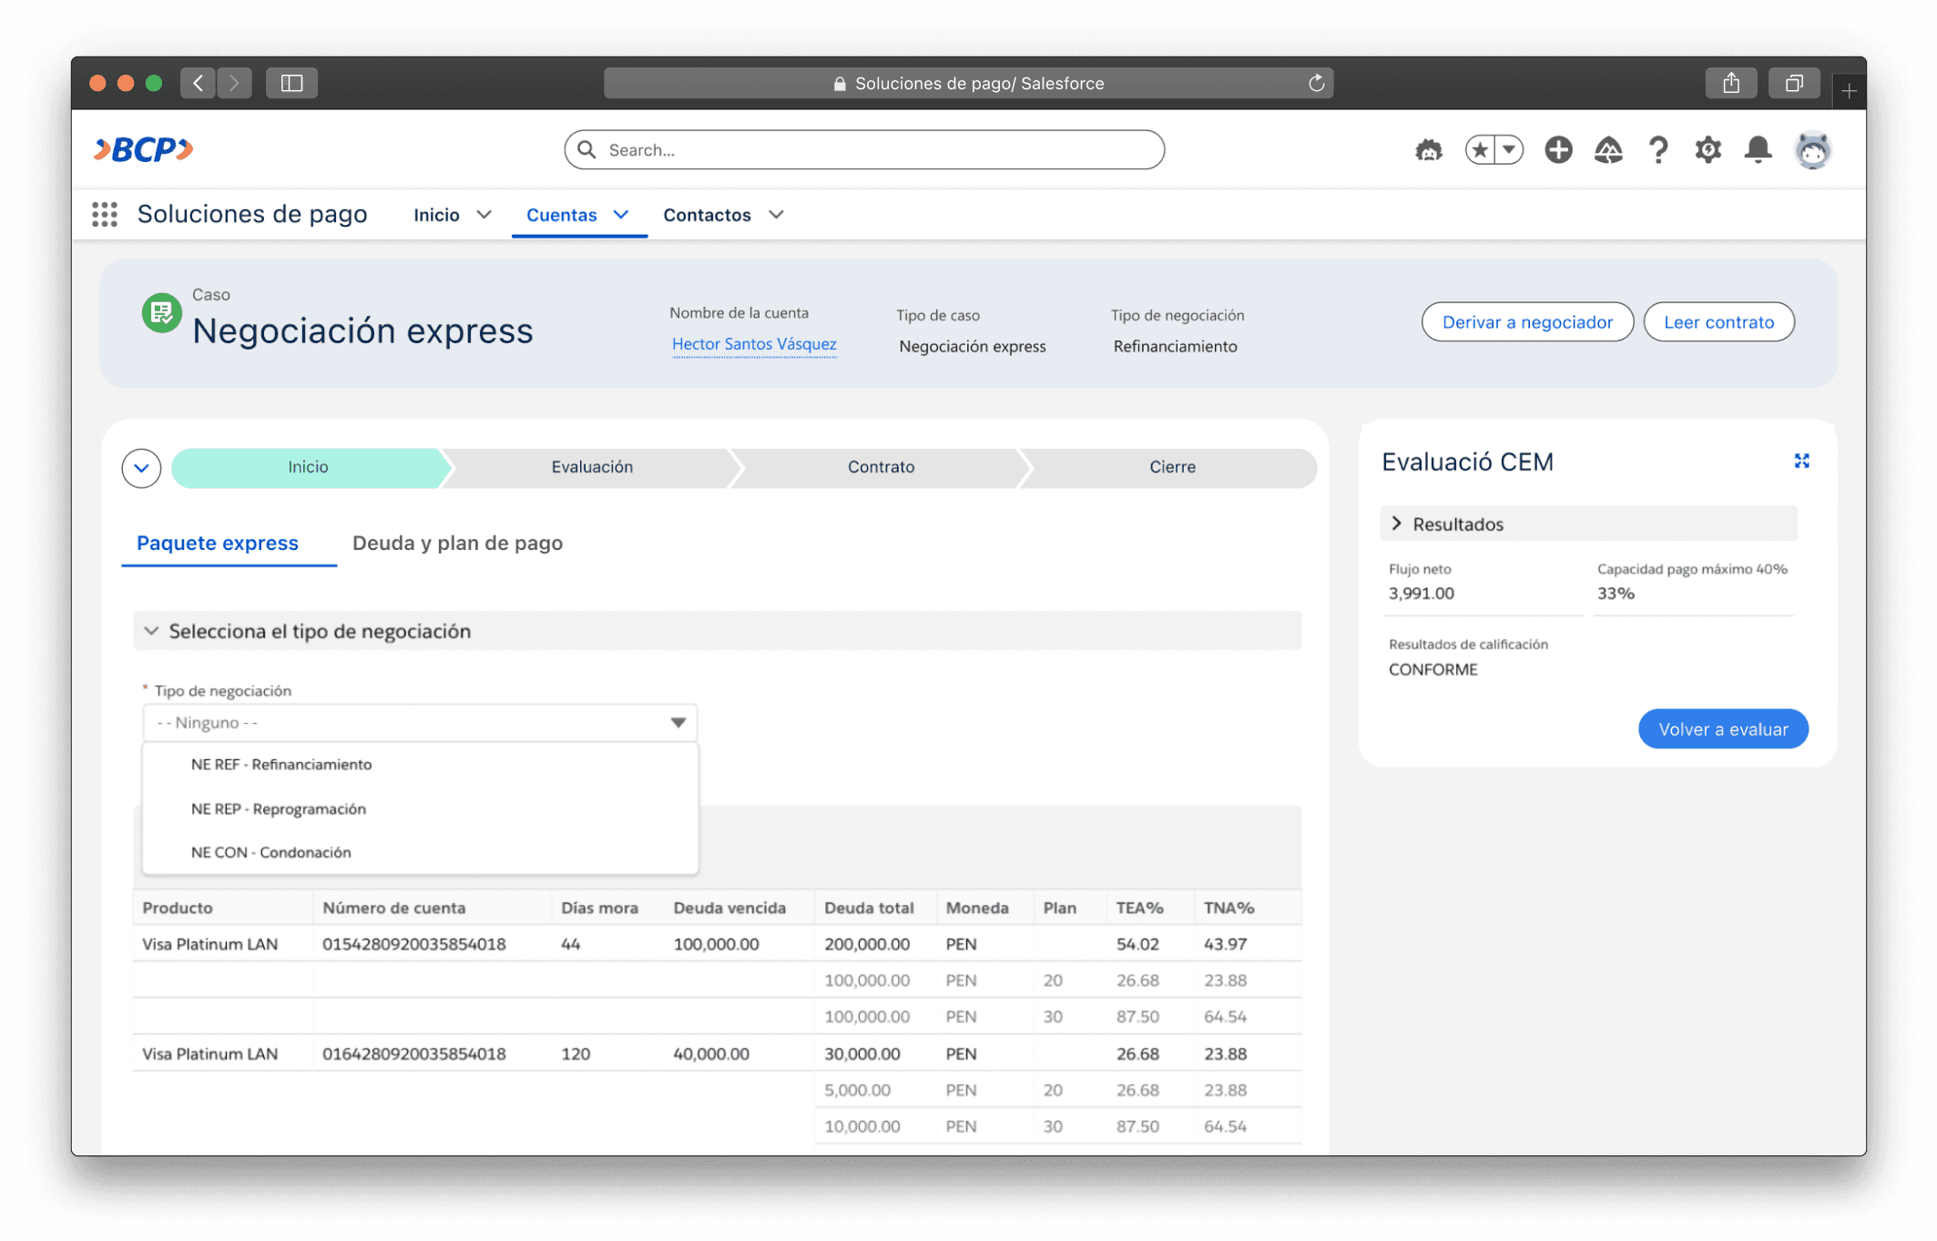Expand the Evaluació CEM panel icon
The image size is (1937, 1241).
[x=1801, y=462]
